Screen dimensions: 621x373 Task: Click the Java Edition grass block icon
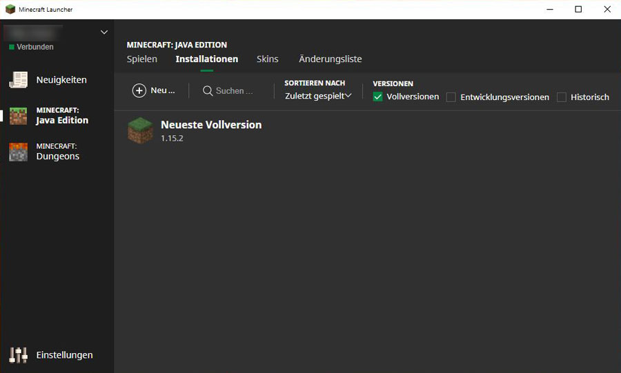point(18,116)
